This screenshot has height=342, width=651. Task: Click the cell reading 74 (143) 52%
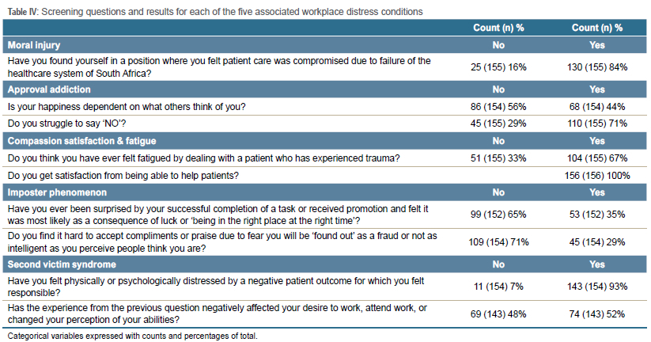click(x=597, y=314)
